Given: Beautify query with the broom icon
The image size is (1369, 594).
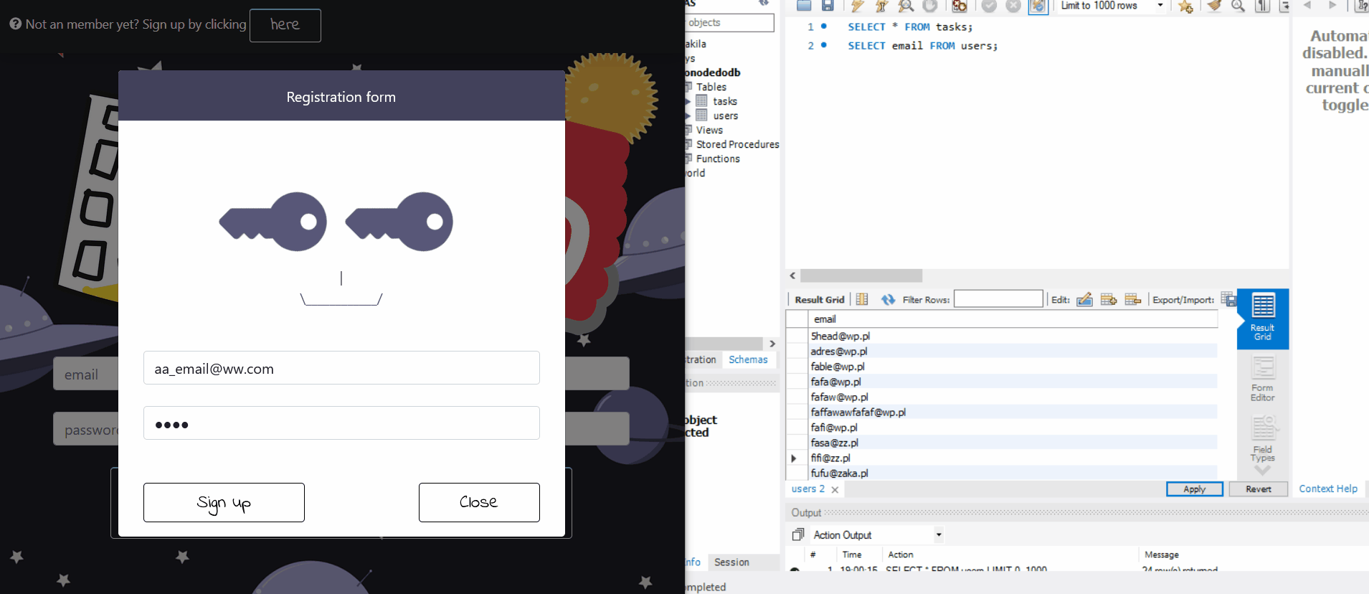Looking at the screenshot, I should [1214, 6].
